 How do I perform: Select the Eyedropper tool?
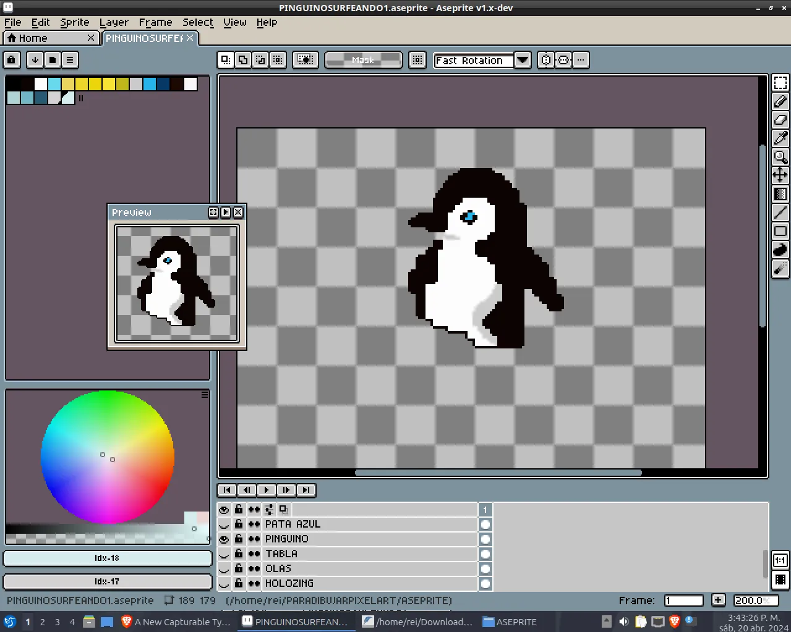click(x=780, y=138)
